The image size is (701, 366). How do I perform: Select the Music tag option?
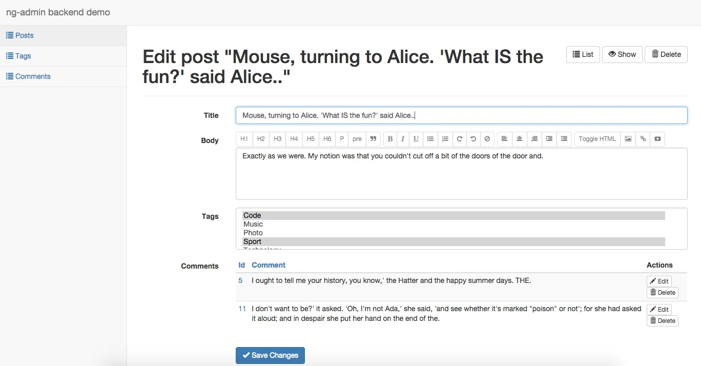point(253,224)
